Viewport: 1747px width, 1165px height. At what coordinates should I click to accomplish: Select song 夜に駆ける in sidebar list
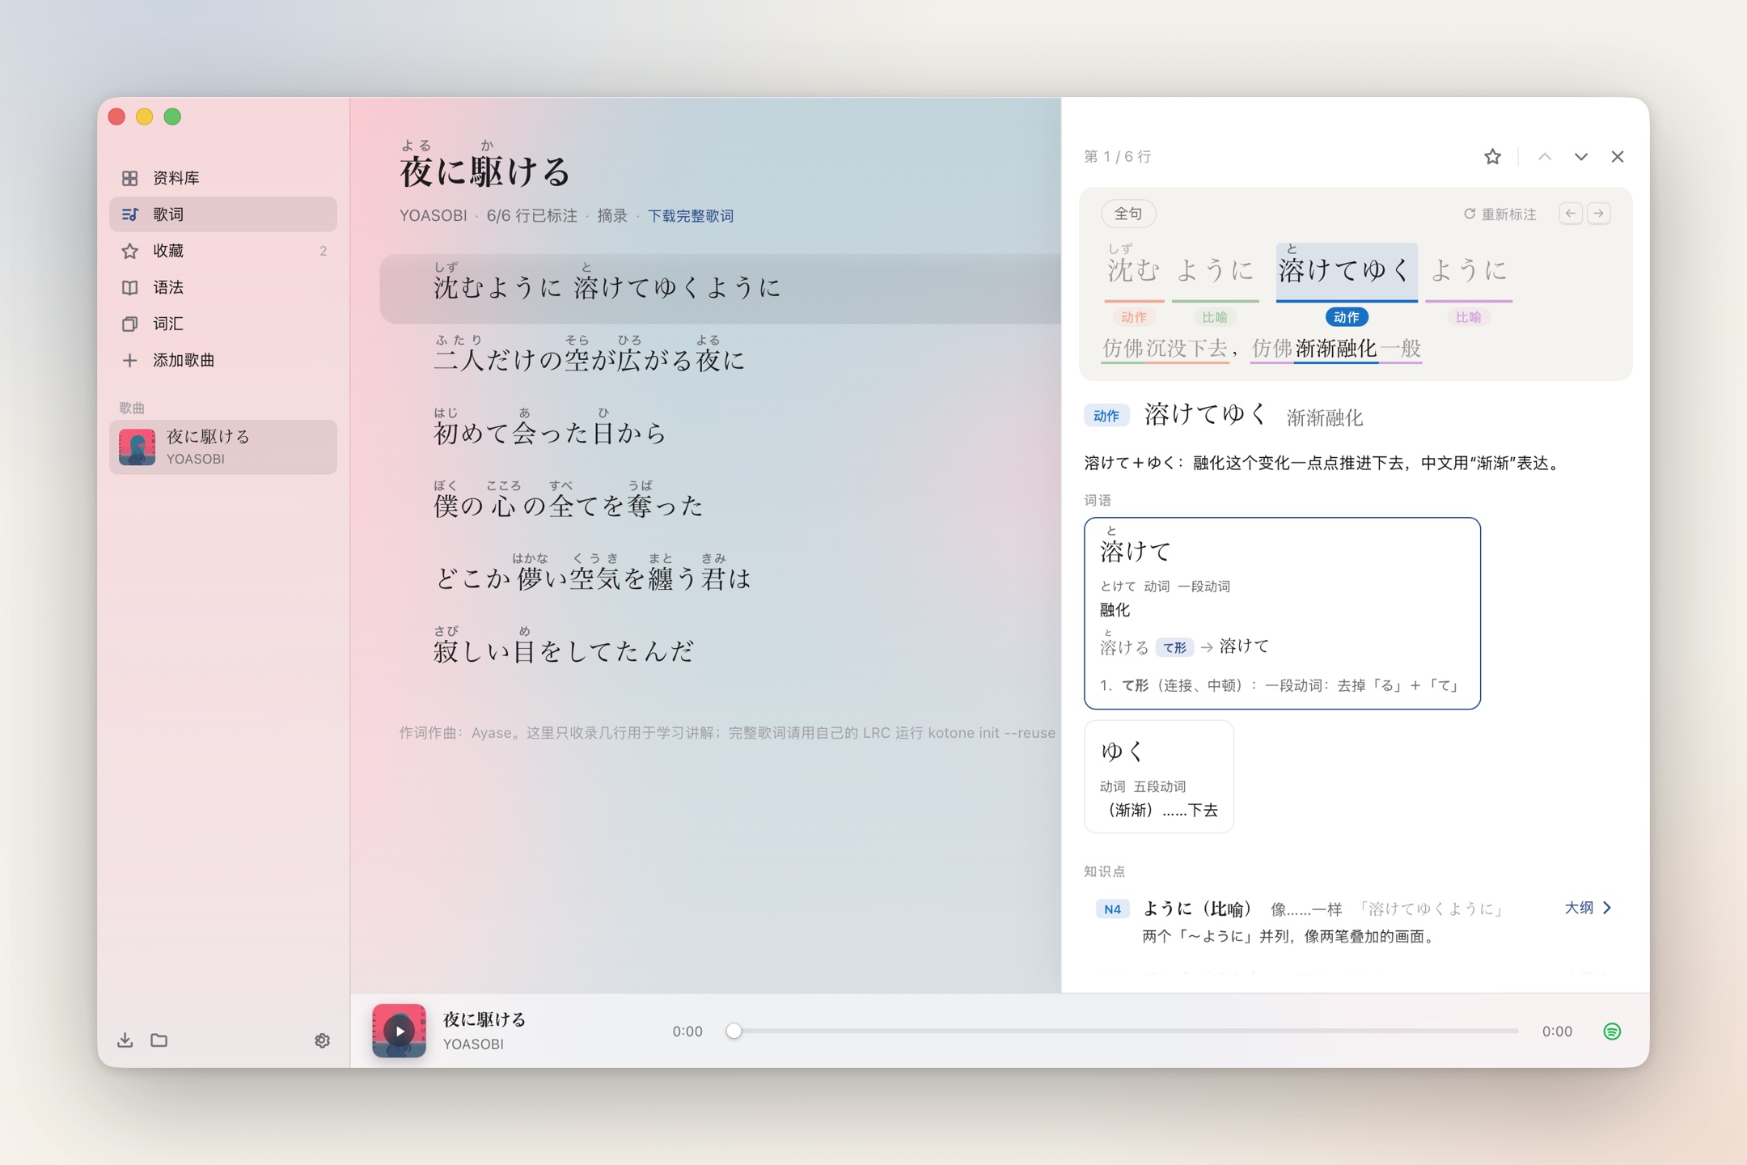(x=223, y=447)
